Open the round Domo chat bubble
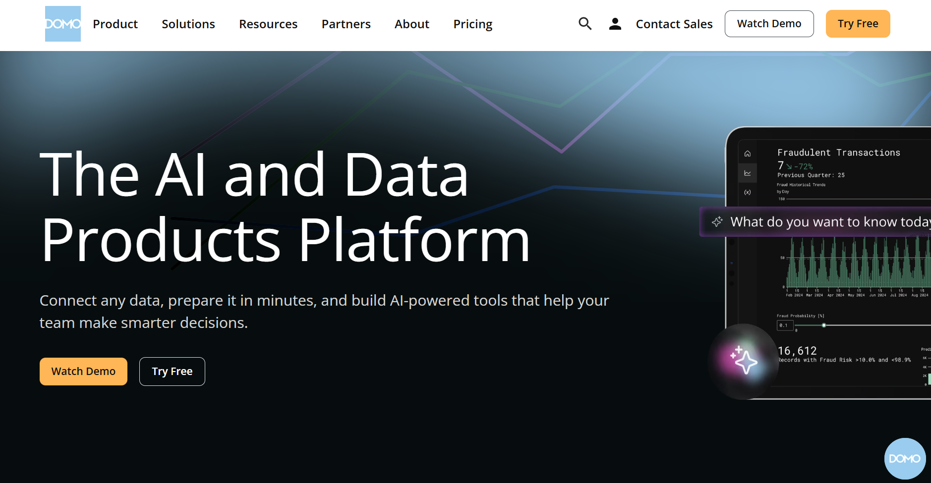The height and width of the screenshot is (483, 931). (x=905, y=458)
